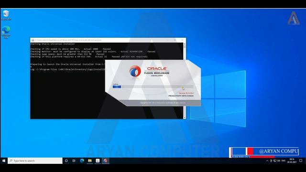Viewport: 306px width, 172px height.
Task: Open the Recycle Bin desktop icon
Action: click(x=6, y=15)
